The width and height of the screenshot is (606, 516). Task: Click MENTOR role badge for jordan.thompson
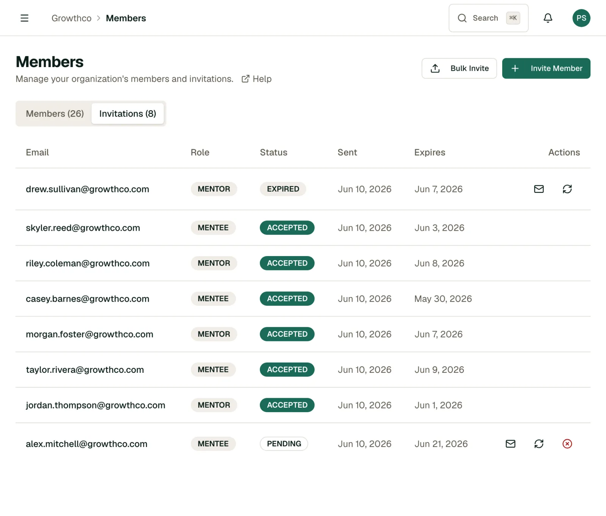[214, 405]
